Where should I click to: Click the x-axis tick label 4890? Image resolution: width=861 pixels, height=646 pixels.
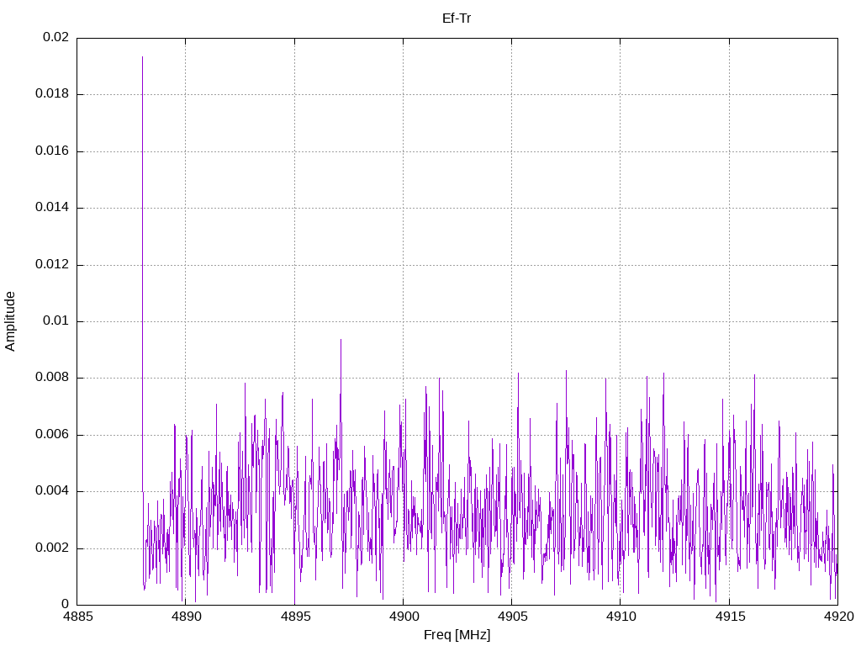(x=186, y=617)
